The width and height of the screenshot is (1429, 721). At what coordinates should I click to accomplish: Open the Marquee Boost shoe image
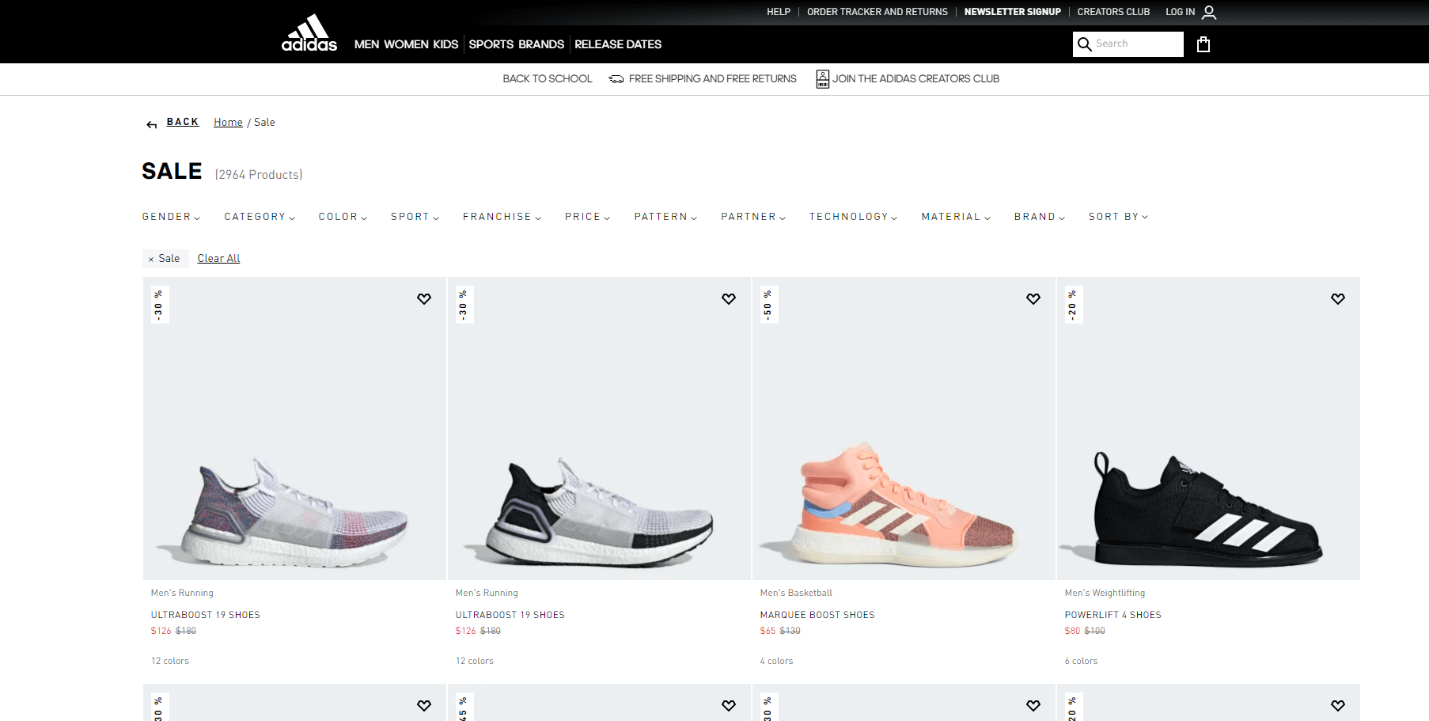click(x=904, y=429)
